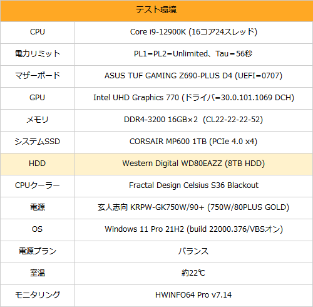This screenshot has width=313, height=307.
Task: Click the 約22℃ value cell
Action: click(x=193, y=274)
